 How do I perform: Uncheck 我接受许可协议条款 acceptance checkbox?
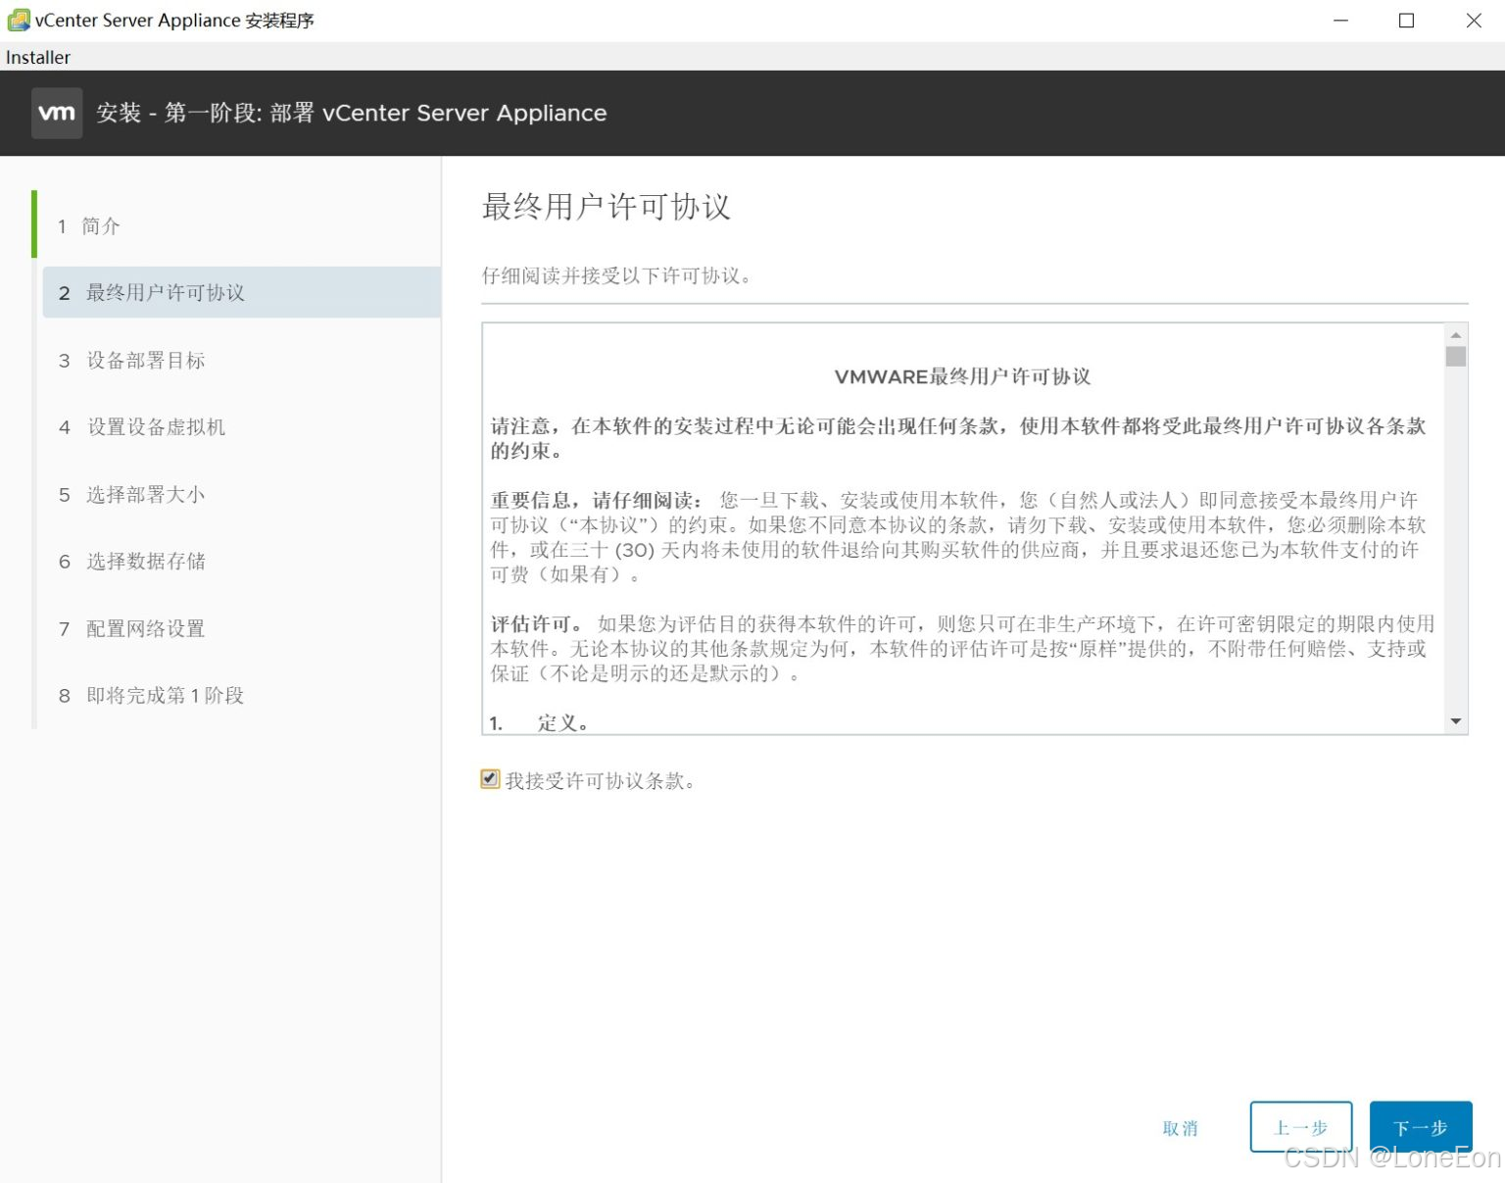490,778
